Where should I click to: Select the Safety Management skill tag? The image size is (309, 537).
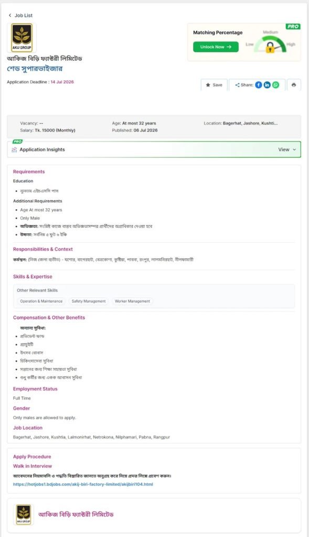89,301
